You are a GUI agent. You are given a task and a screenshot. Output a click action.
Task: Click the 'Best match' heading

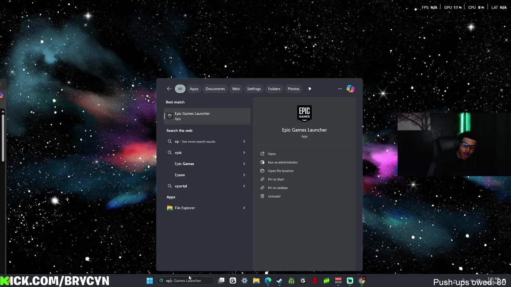click(x=175, y=102)
